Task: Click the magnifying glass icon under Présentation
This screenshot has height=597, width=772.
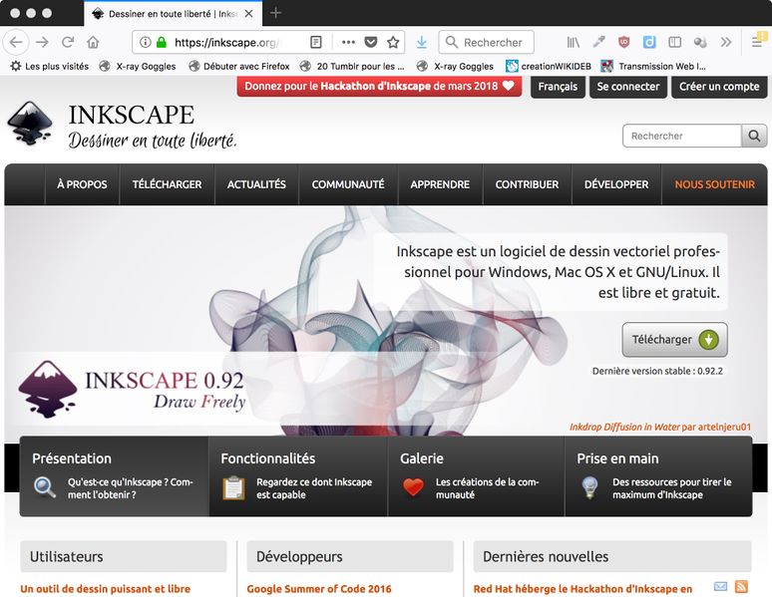Action: point(44,487)
